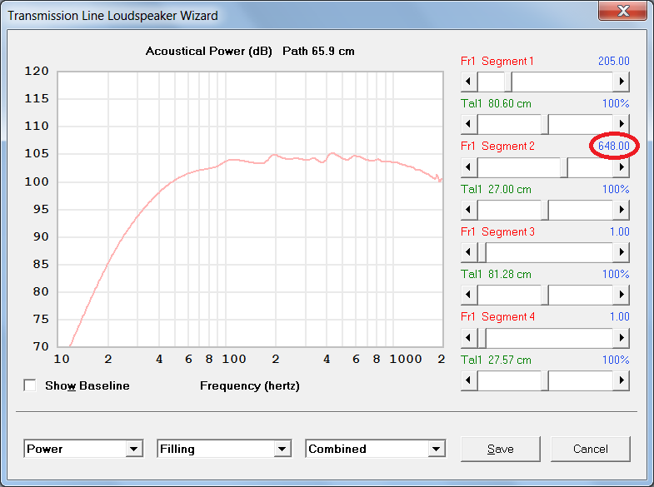Click right arrow of Tal1 27.00 cm slider
Image resolution: width=654 pixels, height=487 pixels.
pos(621,210)
